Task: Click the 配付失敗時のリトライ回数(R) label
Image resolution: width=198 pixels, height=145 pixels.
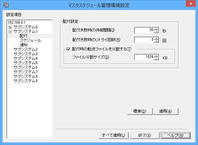Action: [96, 40]
